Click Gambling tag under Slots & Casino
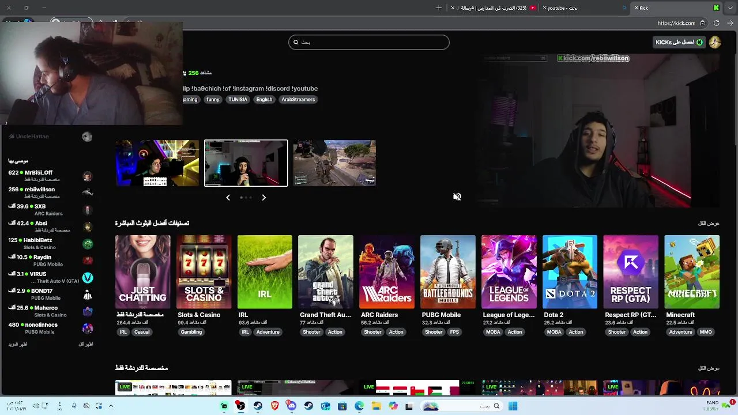738x415 pixels. pyautogui.click(x=191, y=332)
